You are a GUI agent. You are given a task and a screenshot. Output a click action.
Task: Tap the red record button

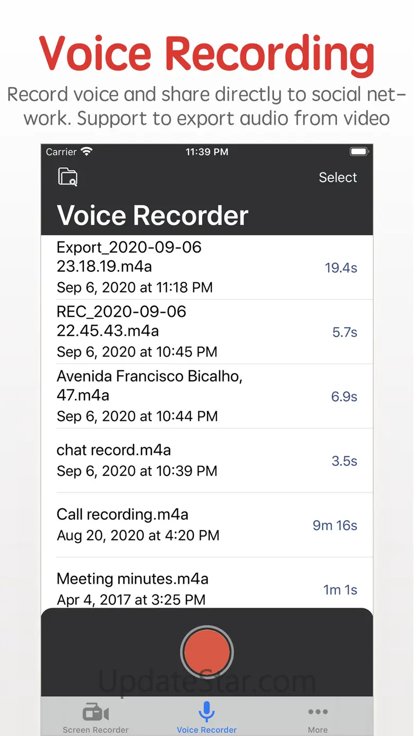point(206,652)
